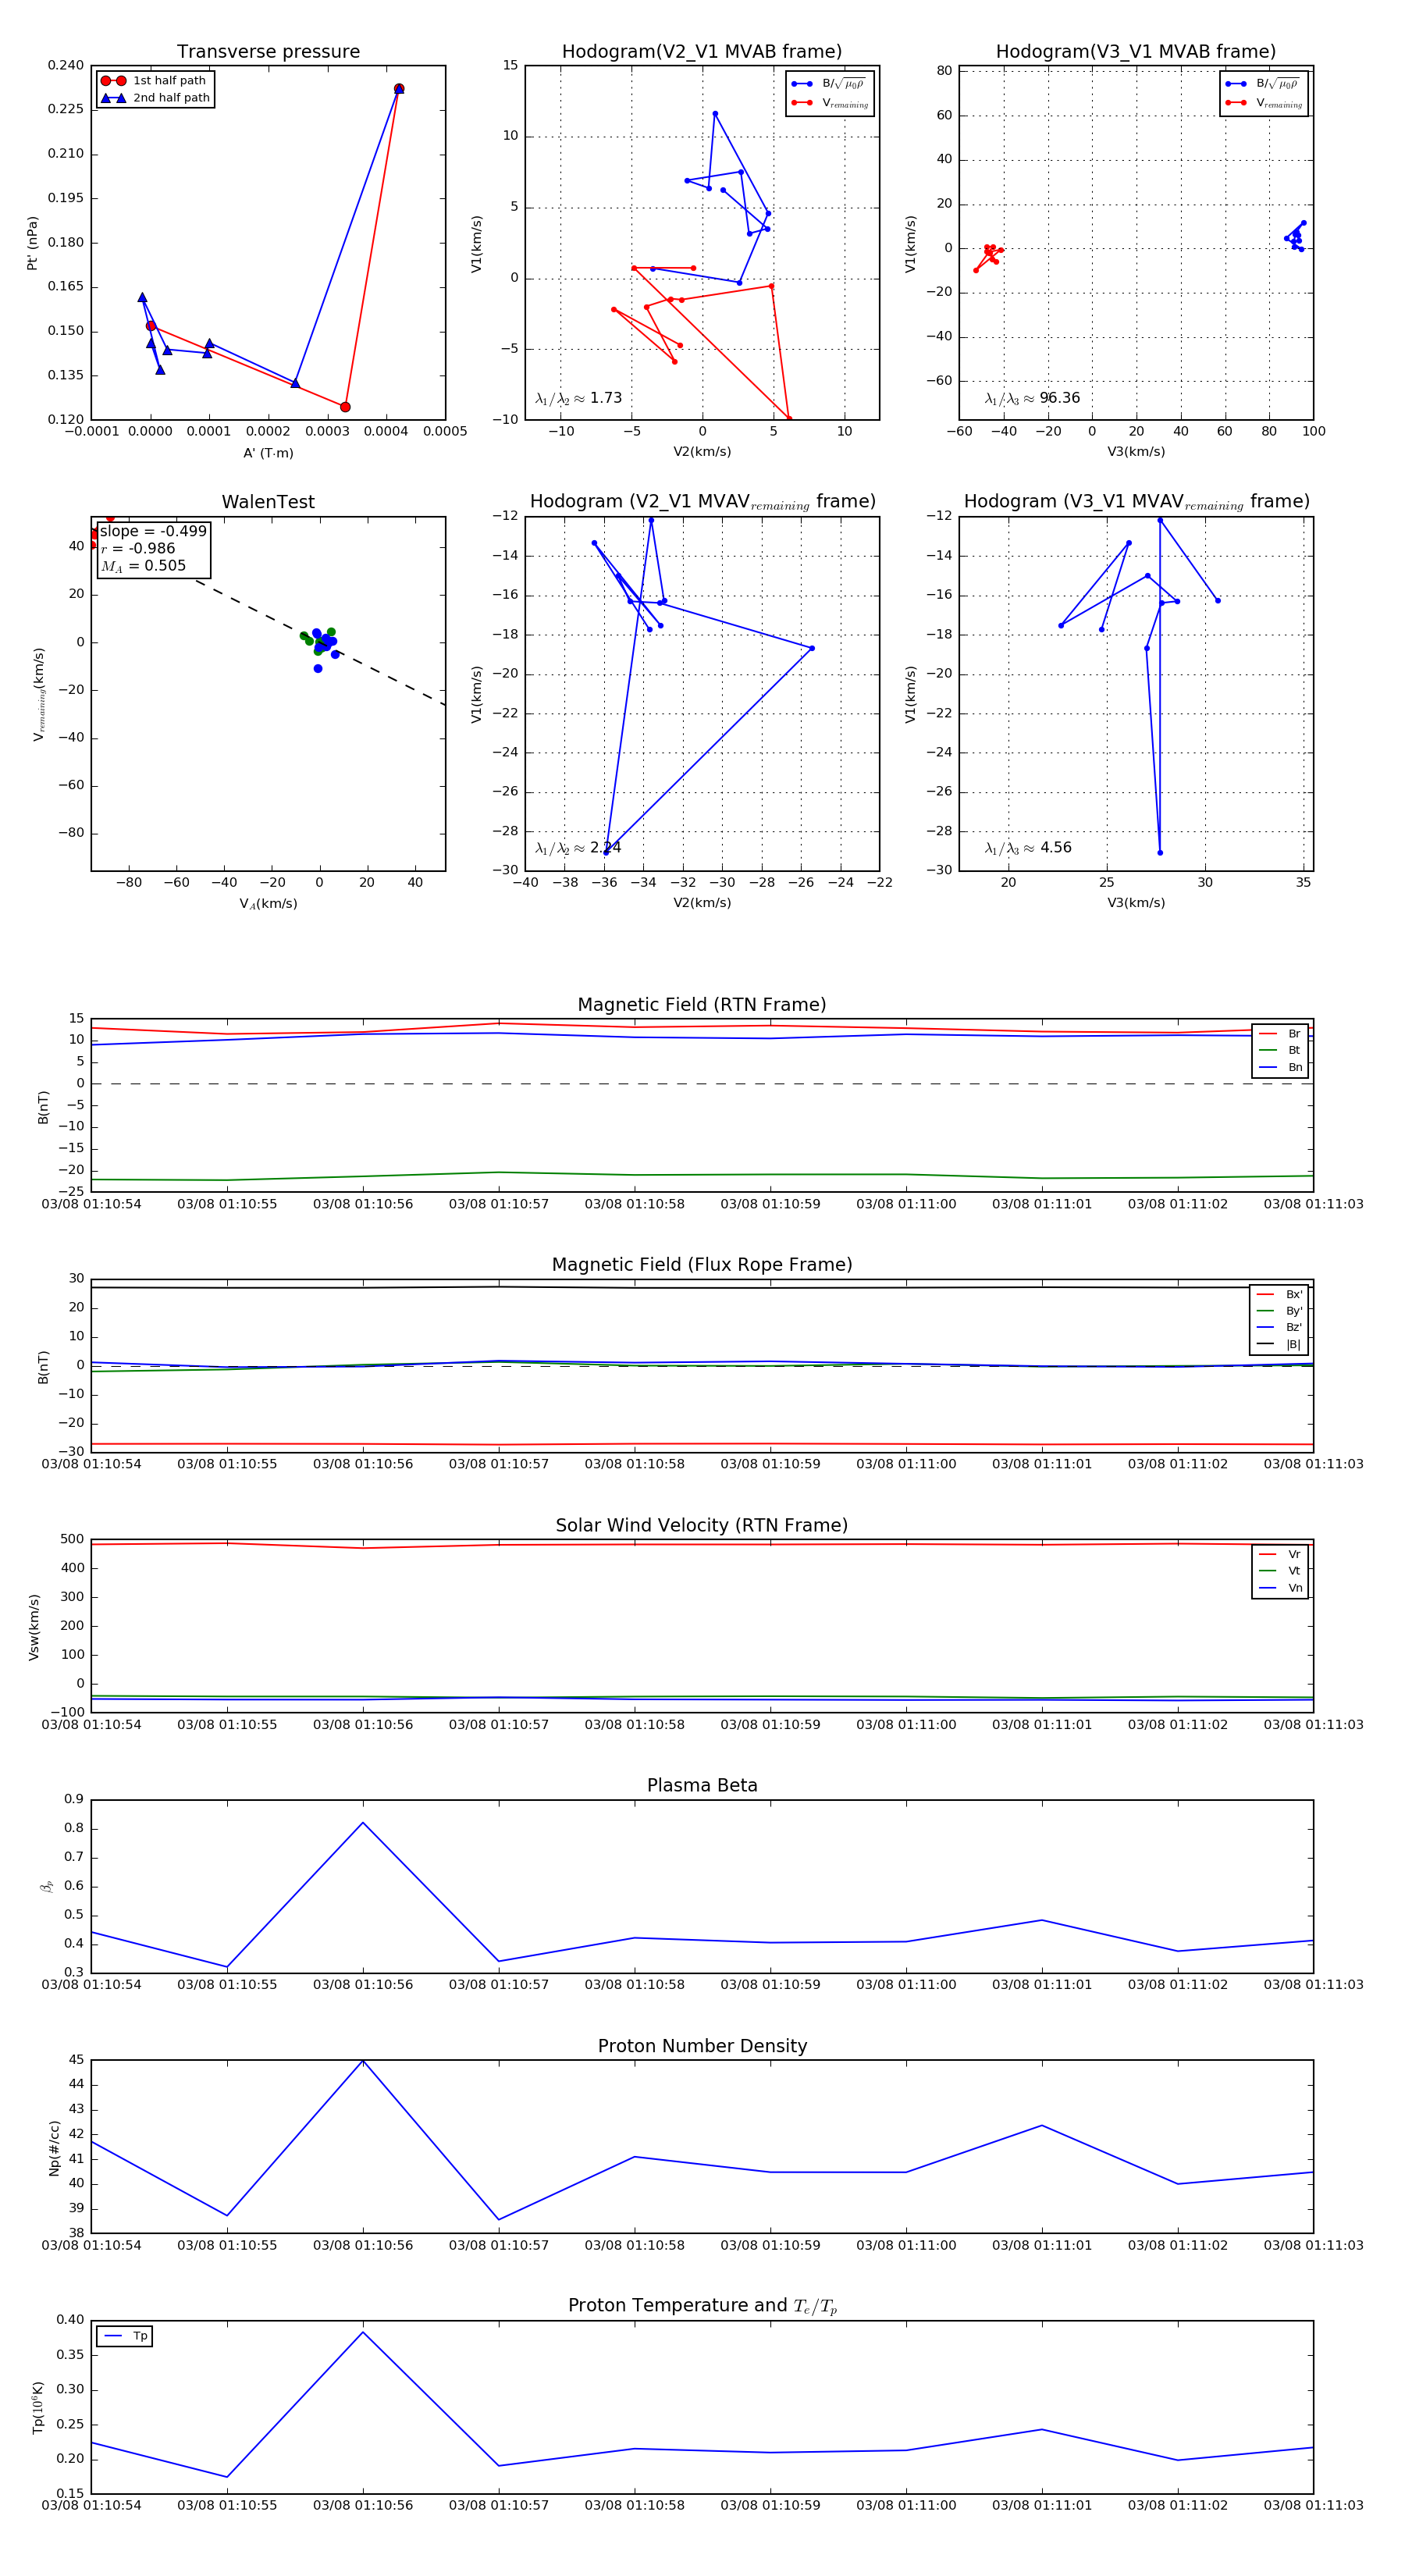
Task: Click the Hodogram V3_V1 MVAV remaining frame title
Action: coord(1136,502)
